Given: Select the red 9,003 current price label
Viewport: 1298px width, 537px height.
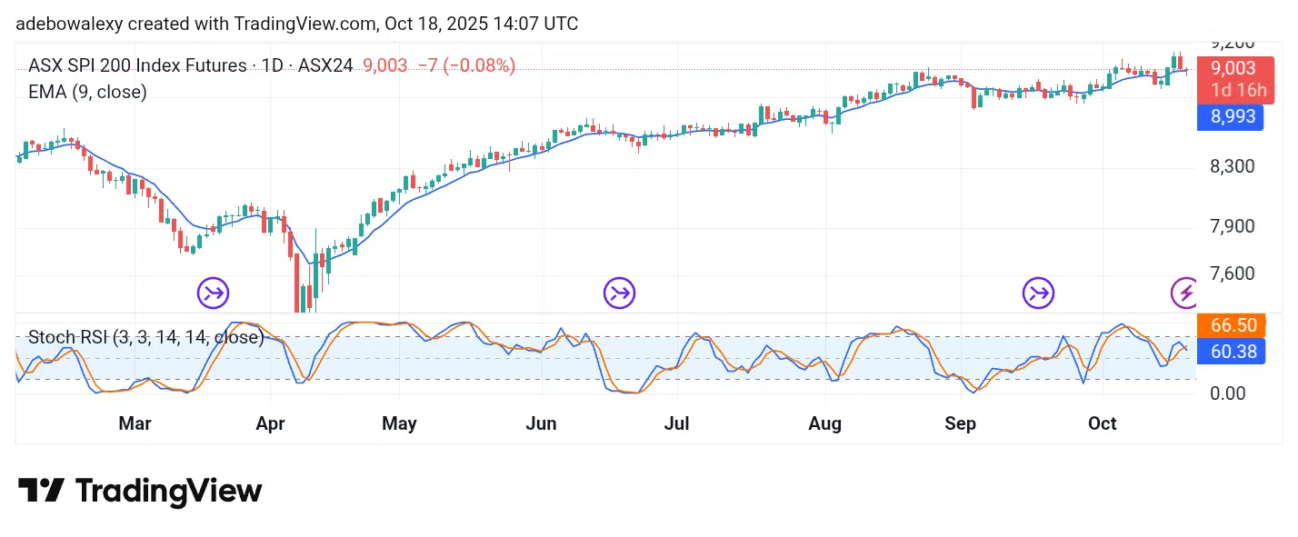Looking at the screenshot, I should click(1229, 68).
